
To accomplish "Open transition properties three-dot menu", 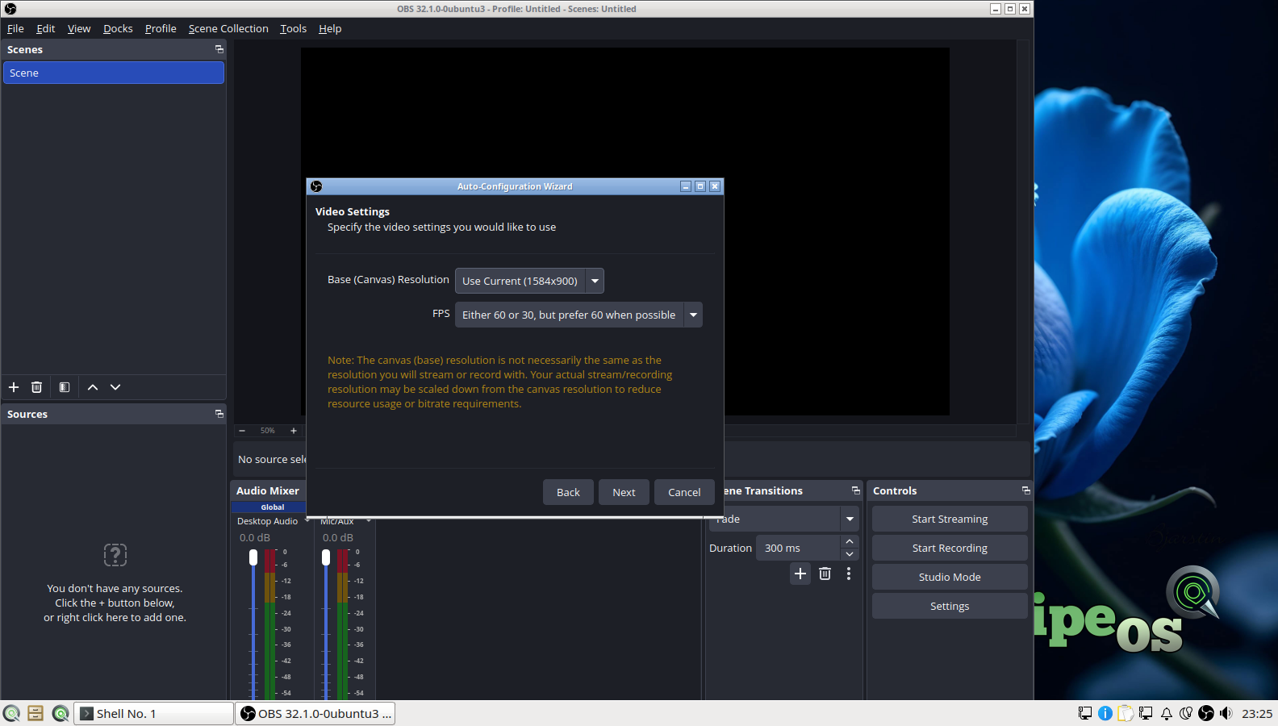I will pyautogui.click(x=849, y=574).
